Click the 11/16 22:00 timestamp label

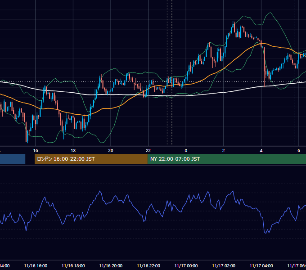point(148,265)
